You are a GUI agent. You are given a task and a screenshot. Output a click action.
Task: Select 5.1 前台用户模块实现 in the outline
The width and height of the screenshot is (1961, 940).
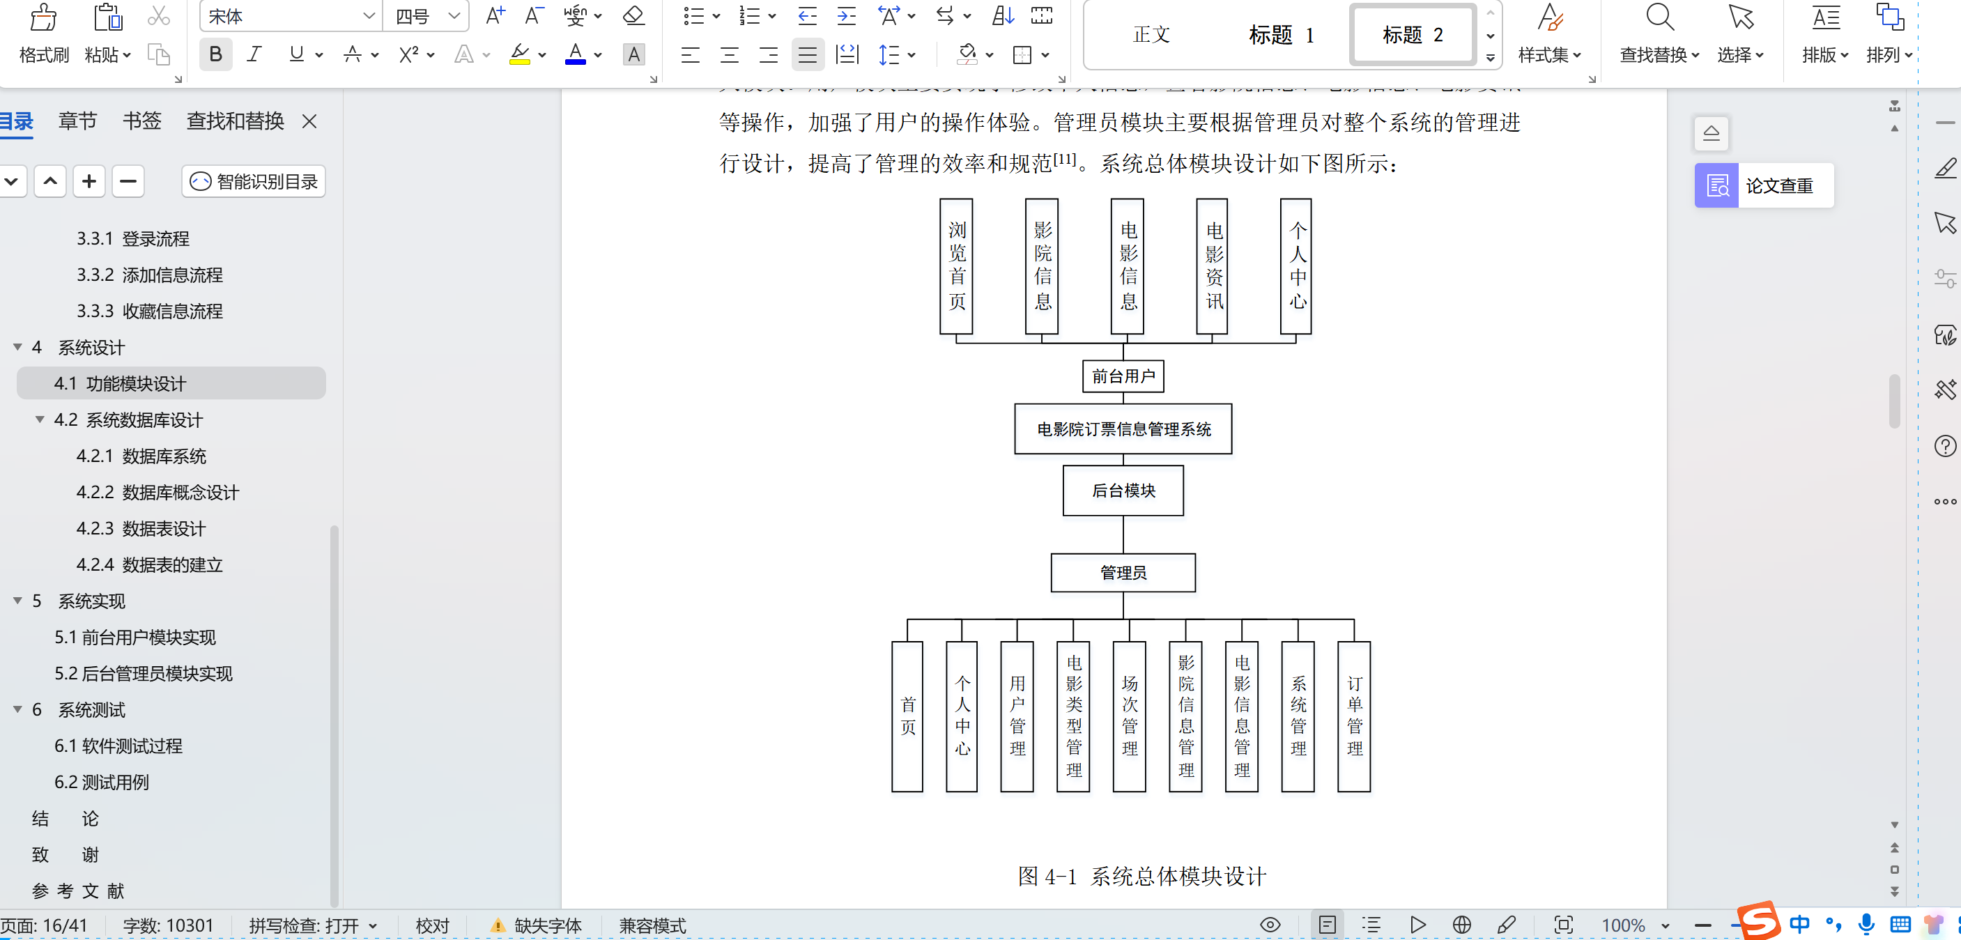135,638
